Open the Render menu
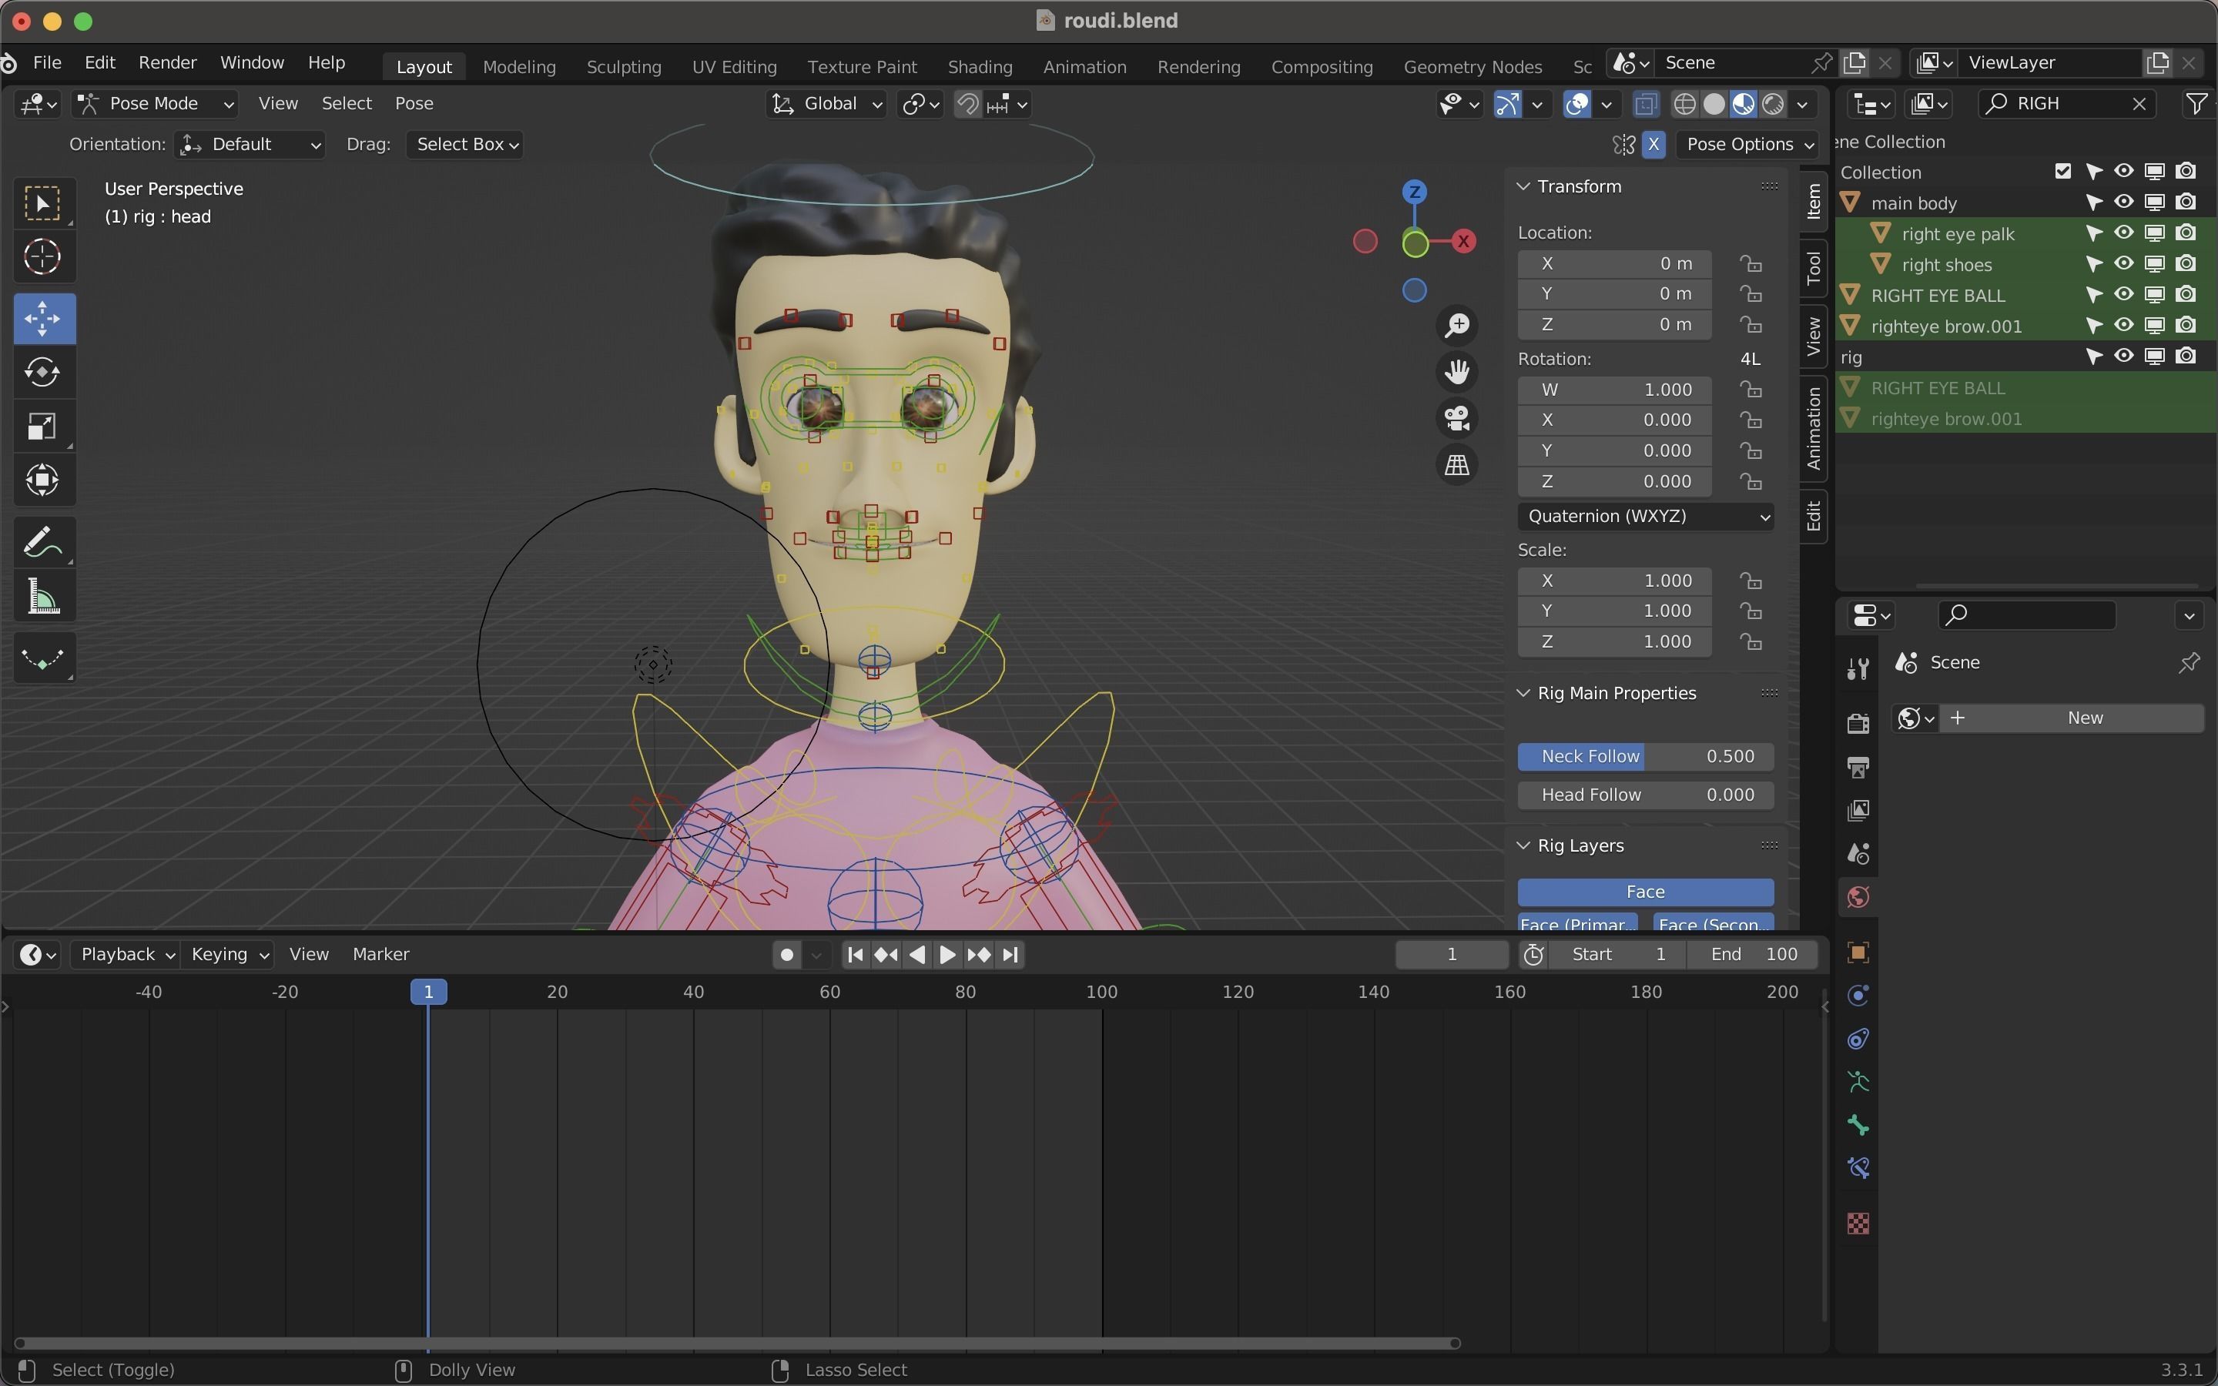 tap(168, 62)
